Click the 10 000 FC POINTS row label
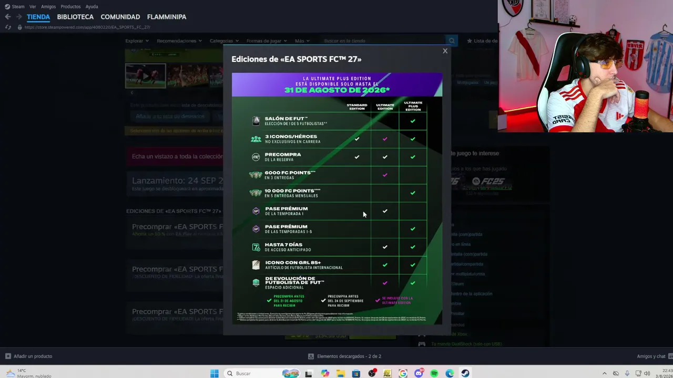The width and height of the screenshot is (673, 378). click(x=292, y=193)
